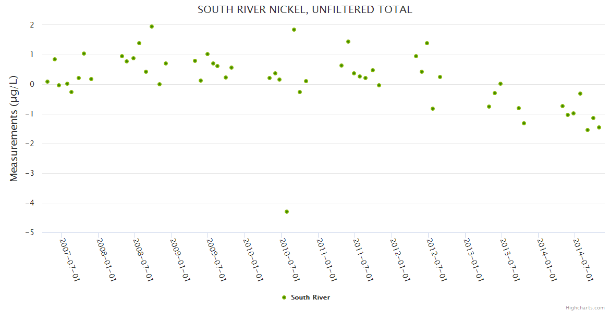Click the 2013-01-01 x-axis label
Image resolution: width=610 pixels, height=312 pixels.
tap(473, 259)
